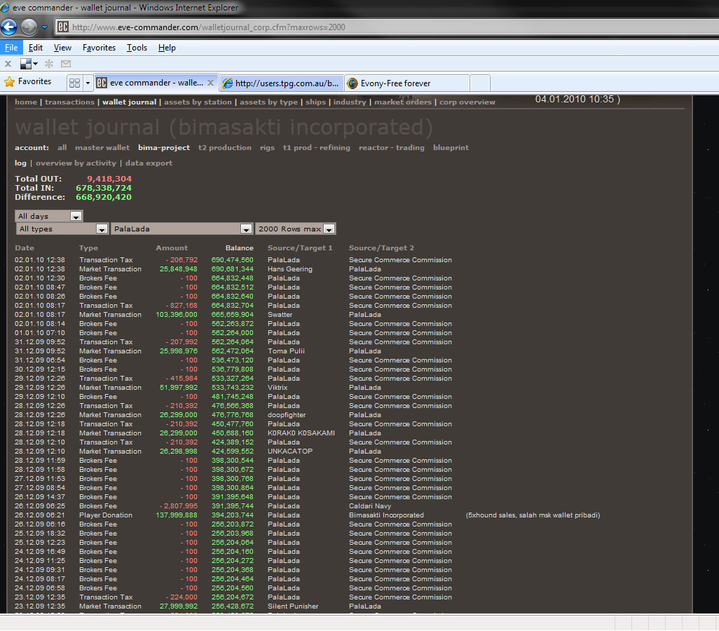
Task: Click the Hans Geering source entry
Action: (290, 269)
